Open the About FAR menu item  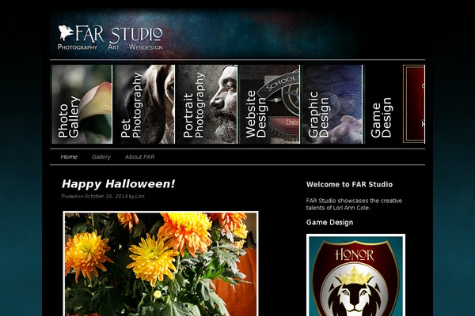(139, 157)
